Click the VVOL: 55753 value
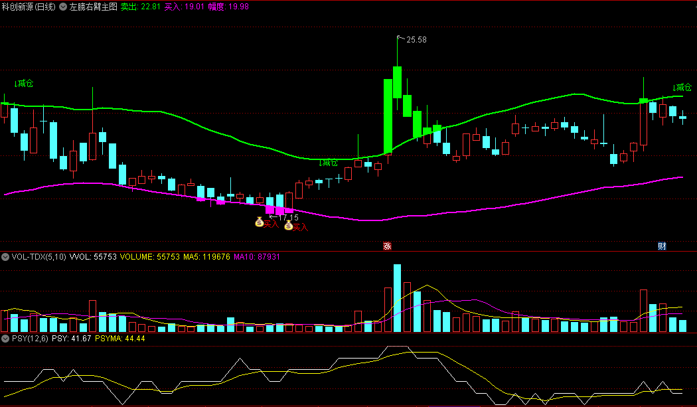 [x=93, y=257]
